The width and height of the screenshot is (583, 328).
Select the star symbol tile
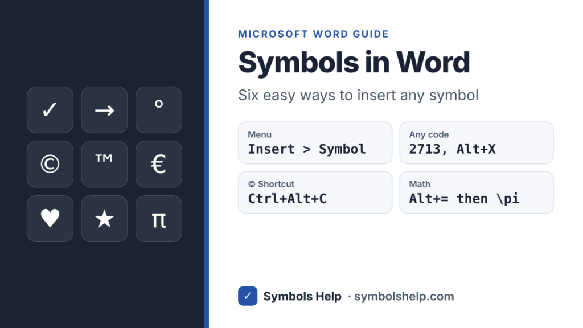point(104,219)
